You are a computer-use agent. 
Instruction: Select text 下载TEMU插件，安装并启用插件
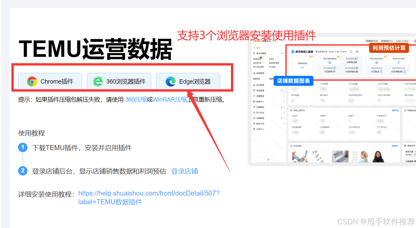(x=82, y=148)
